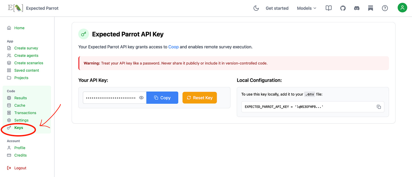Copy the .env configuration line icon
412x177 pixels.
pos(379,107)
